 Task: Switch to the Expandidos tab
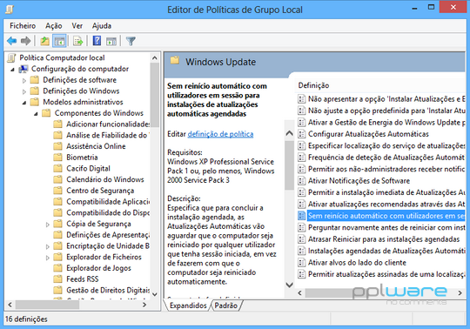[x=188, y=305]
